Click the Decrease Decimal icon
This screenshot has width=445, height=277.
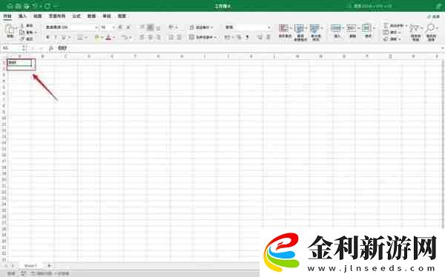click(268, 38)
